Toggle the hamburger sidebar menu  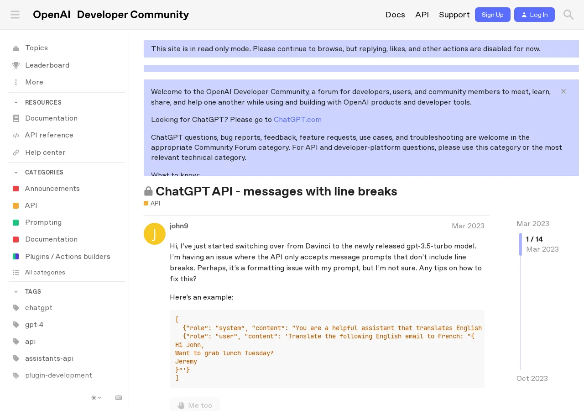click(15, 15)
